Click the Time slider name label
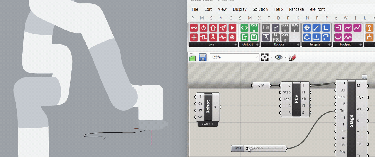The width and height of the screenshot is (375, 157). [x=237, y=148]
